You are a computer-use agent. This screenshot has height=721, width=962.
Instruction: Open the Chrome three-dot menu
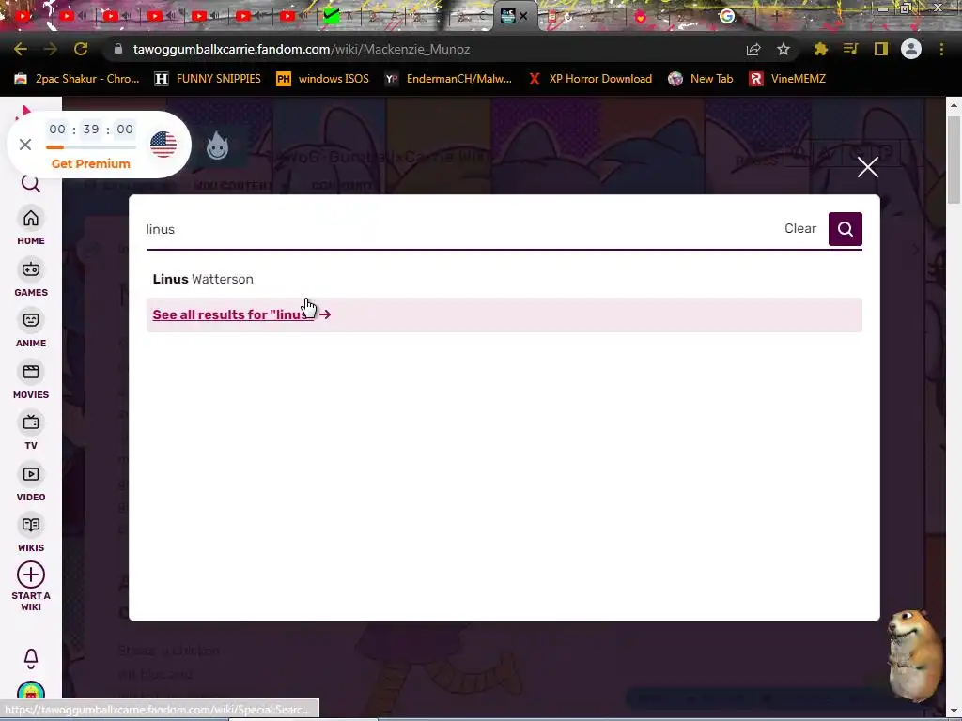click(x=941, y=49)
